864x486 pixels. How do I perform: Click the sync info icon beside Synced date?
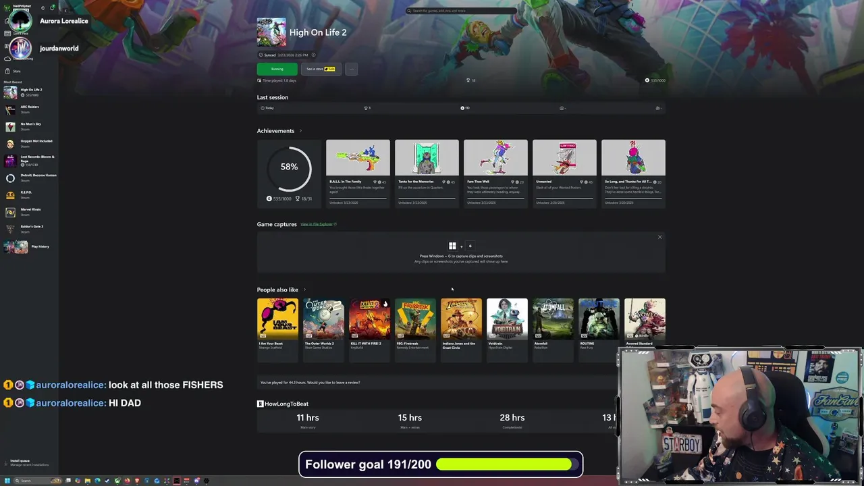click(x=313, y=55)
